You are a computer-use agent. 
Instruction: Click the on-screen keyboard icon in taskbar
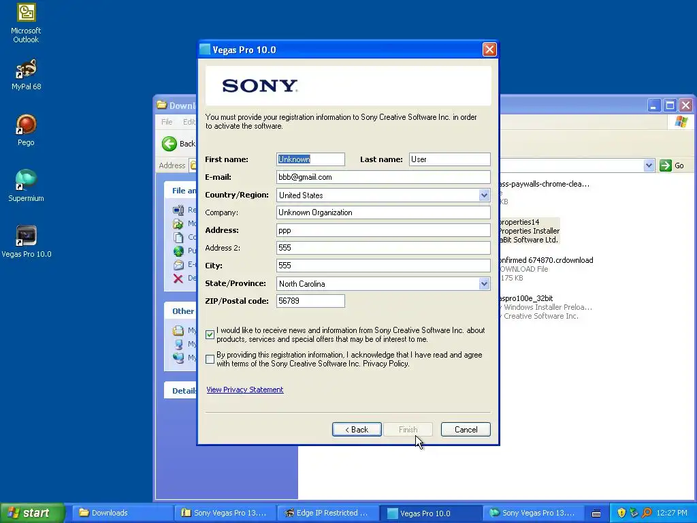tap(596, 513)
